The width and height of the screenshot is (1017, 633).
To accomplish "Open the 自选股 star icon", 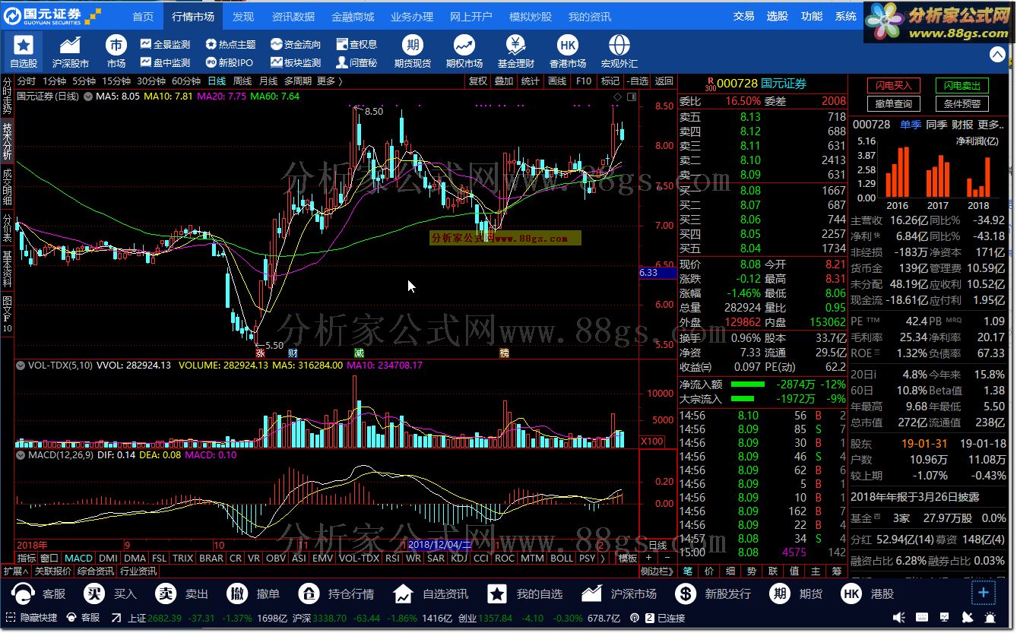I will (23, 45).
